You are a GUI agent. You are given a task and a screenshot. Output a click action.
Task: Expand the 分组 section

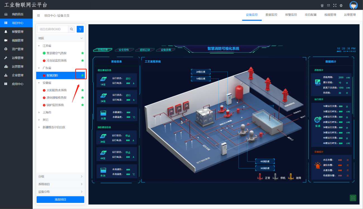[x=60, y=177]
